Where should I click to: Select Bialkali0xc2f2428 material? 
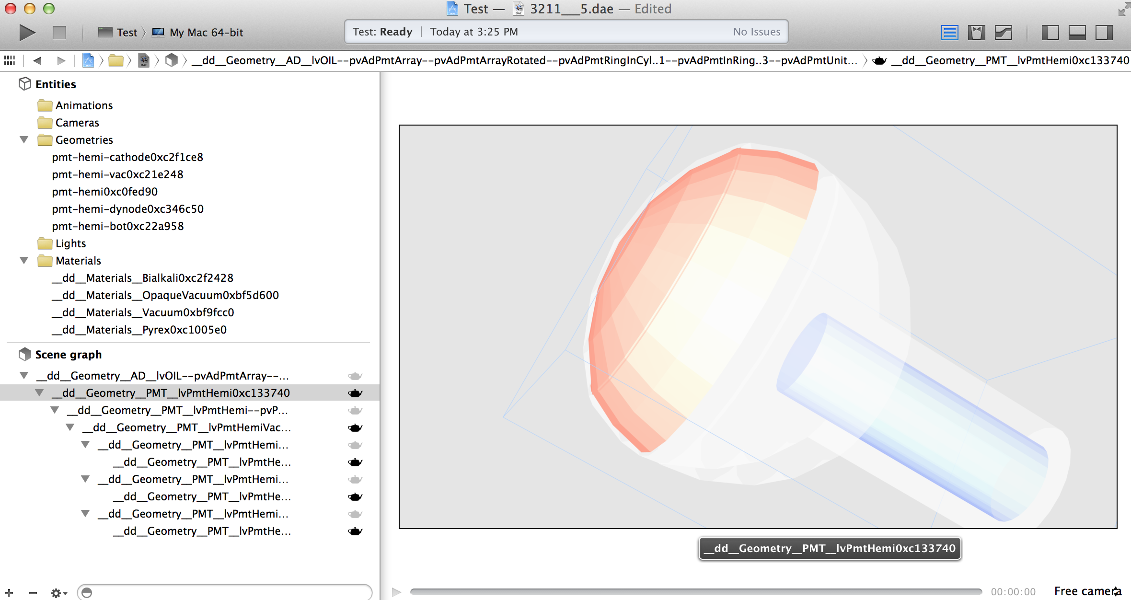[x=142, y=278]
